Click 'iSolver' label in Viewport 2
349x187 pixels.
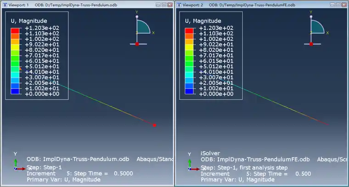coord(210,153)
